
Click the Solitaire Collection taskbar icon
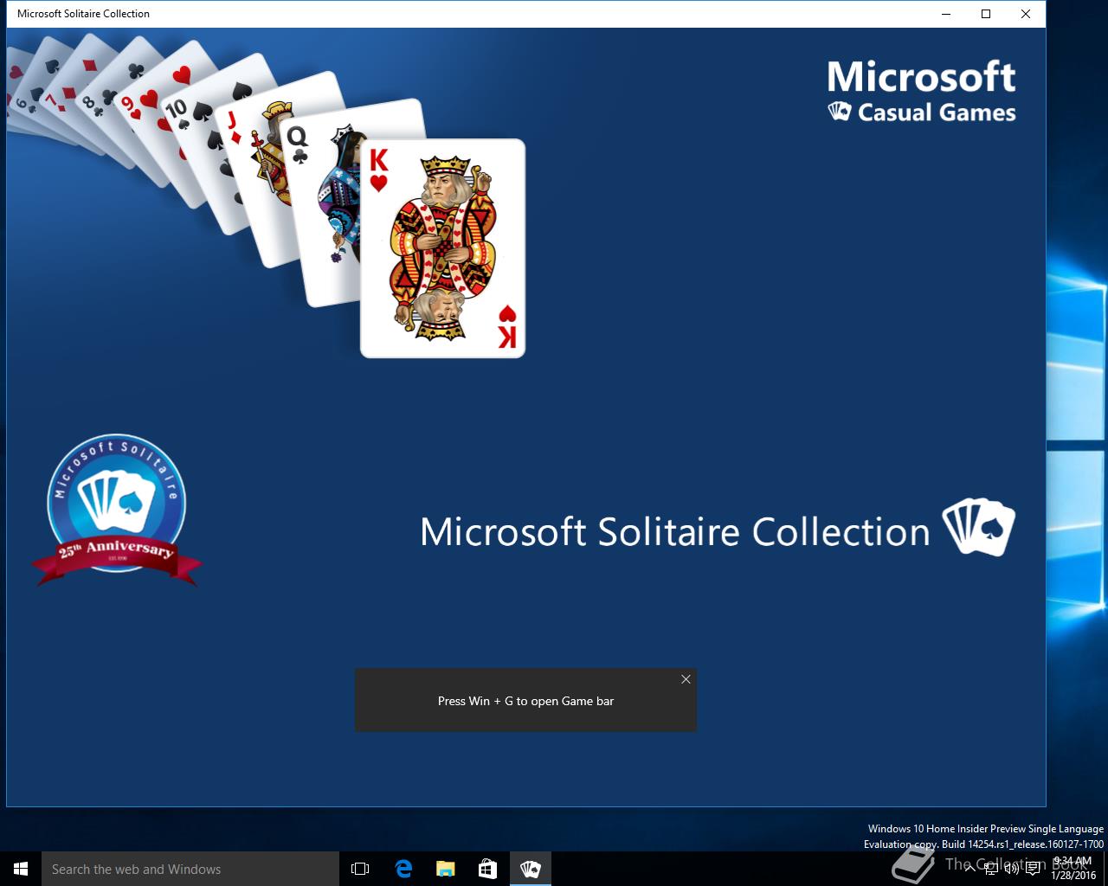(530, 869)
